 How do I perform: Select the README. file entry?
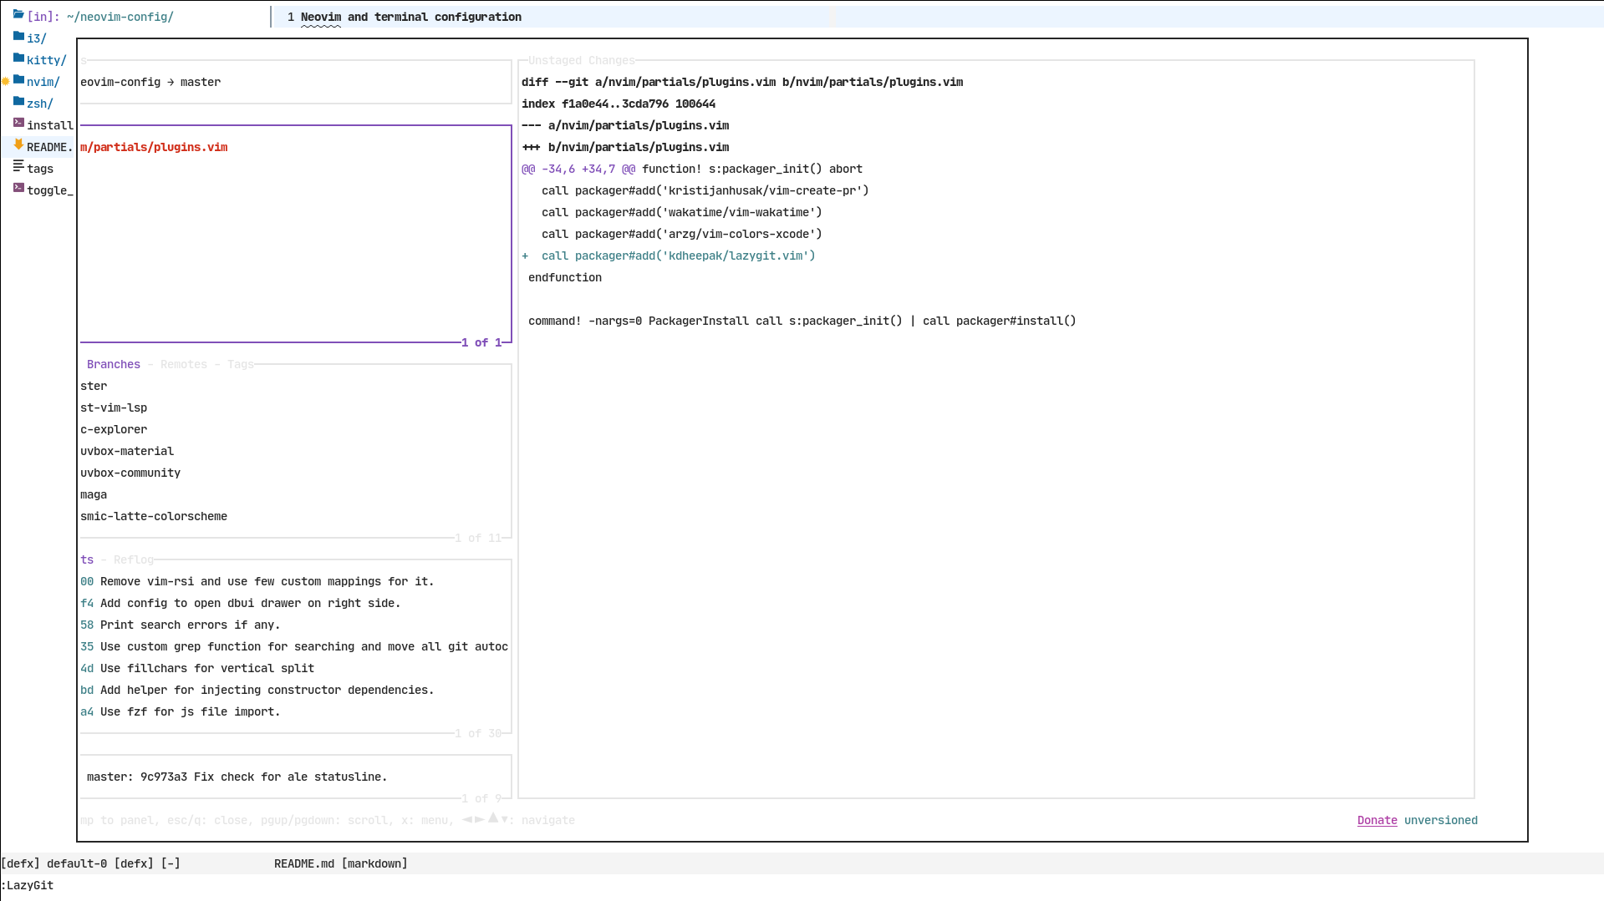(50, 147)
